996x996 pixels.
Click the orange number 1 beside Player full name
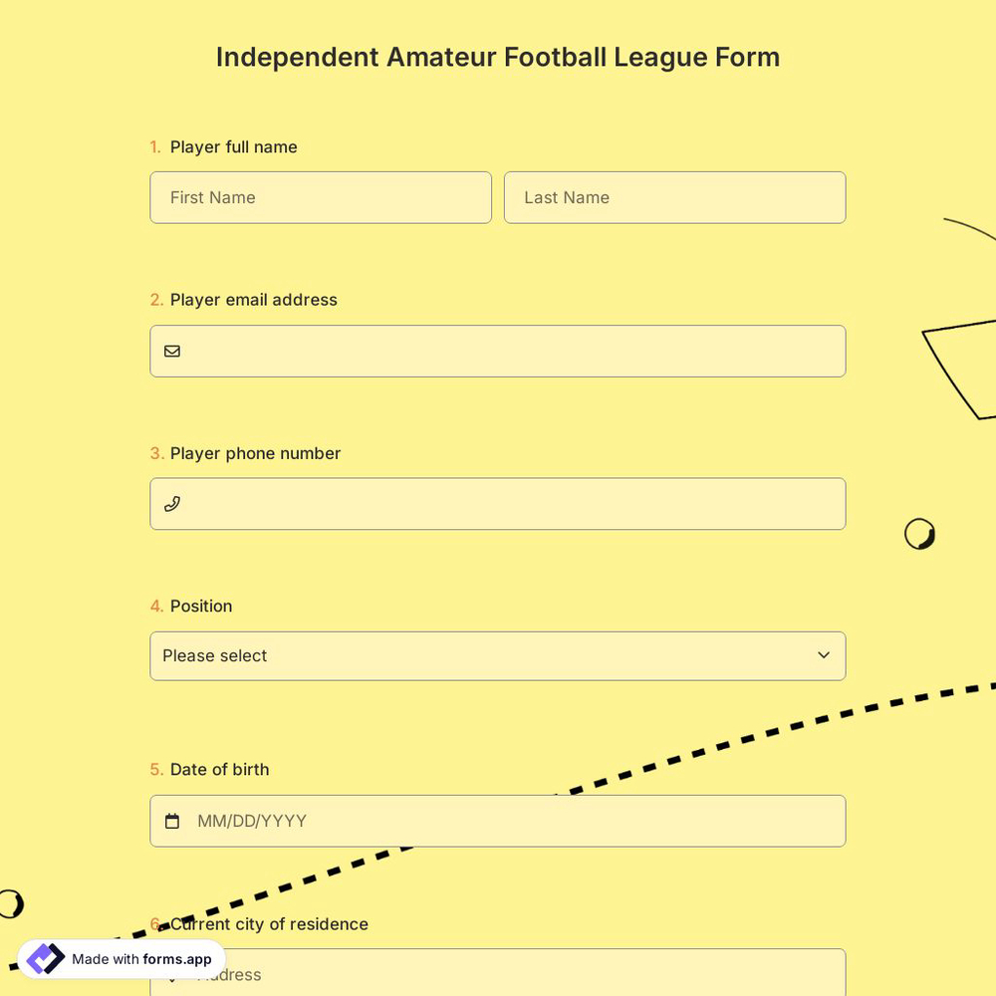pyautogui.click(x=155, y=146)
